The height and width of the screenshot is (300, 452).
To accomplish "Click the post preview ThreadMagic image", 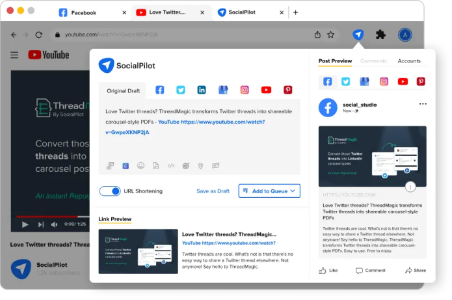I will coord(372,156).
